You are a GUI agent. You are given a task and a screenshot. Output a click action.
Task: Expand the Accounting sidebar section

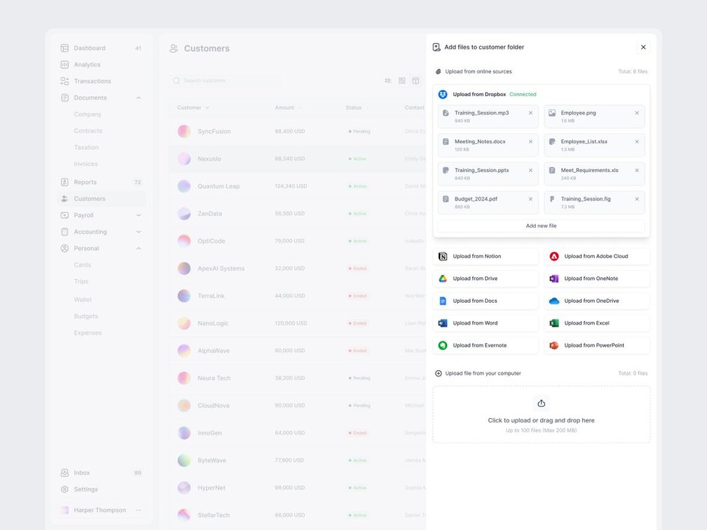(138, 232)
